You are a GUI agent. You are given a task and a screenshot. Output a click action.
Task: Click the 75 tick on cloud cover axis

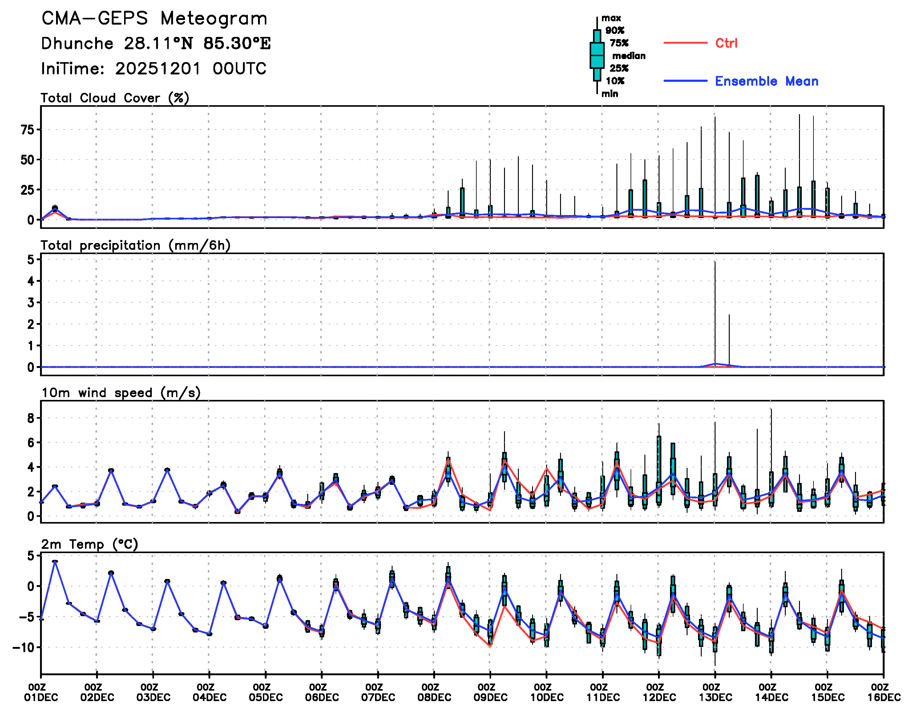pyautogui.click(x=28, y=130)
